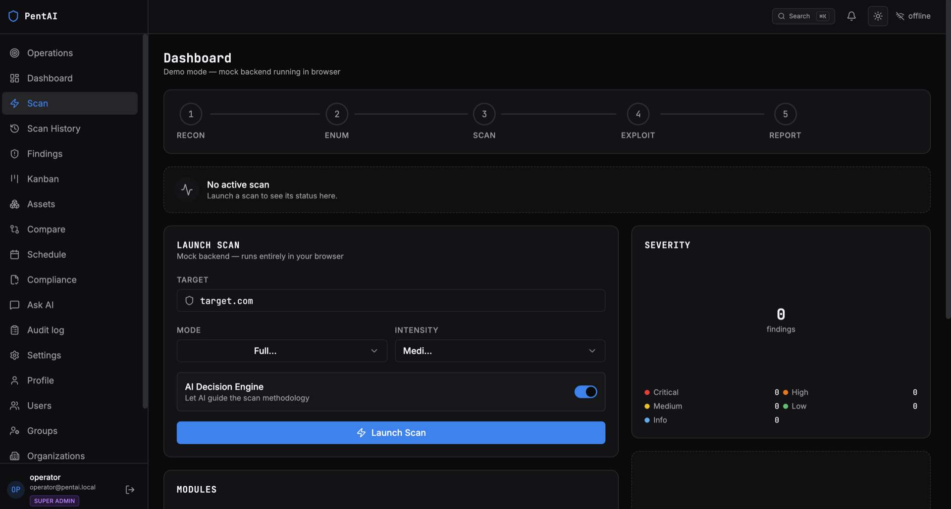This screenshot has height=509, width=951.
Task: Open the Kanban board
Action: (70, 179)
